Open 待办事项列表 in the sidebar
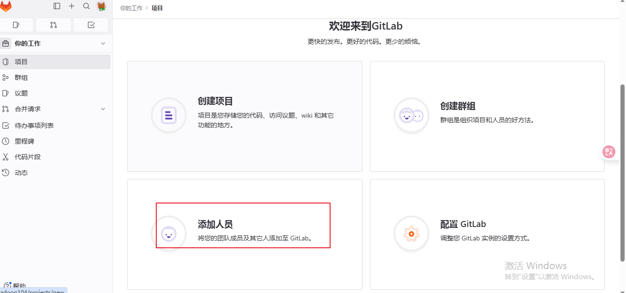 tap(55, 126)
